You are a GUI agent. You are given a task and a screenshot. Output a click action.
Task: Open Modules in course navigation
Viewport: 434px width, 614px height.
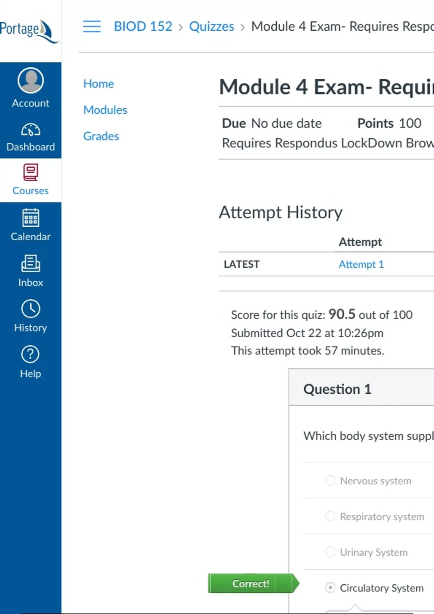tap(105, 110)
